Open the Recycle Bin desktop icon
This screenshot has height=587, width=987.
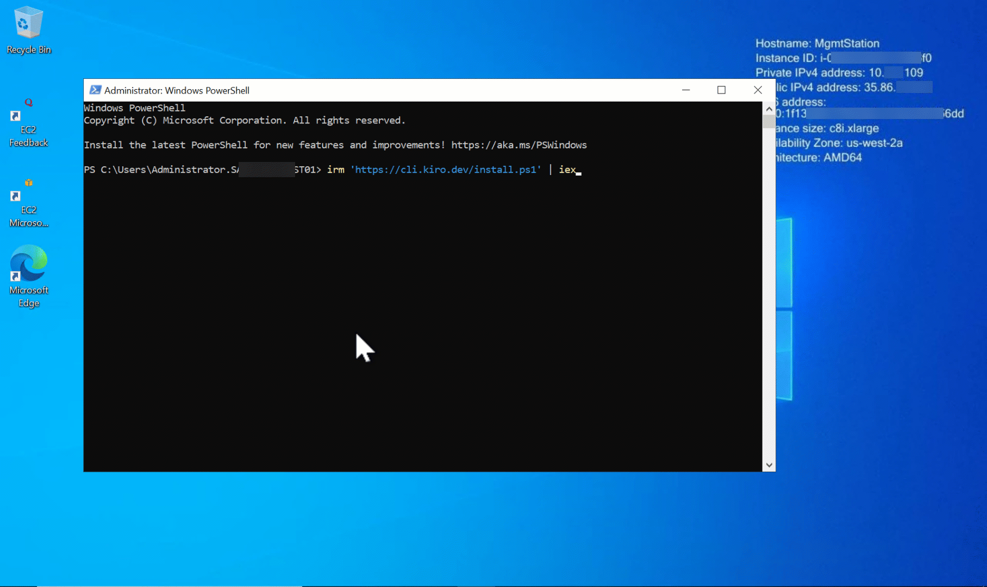[28, 30]
